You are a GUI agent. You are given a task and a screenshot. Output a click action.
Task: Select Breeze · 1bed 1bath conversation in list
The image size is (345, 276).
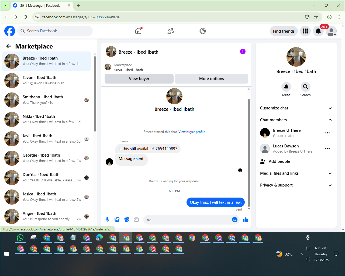[x=46, y=61]
